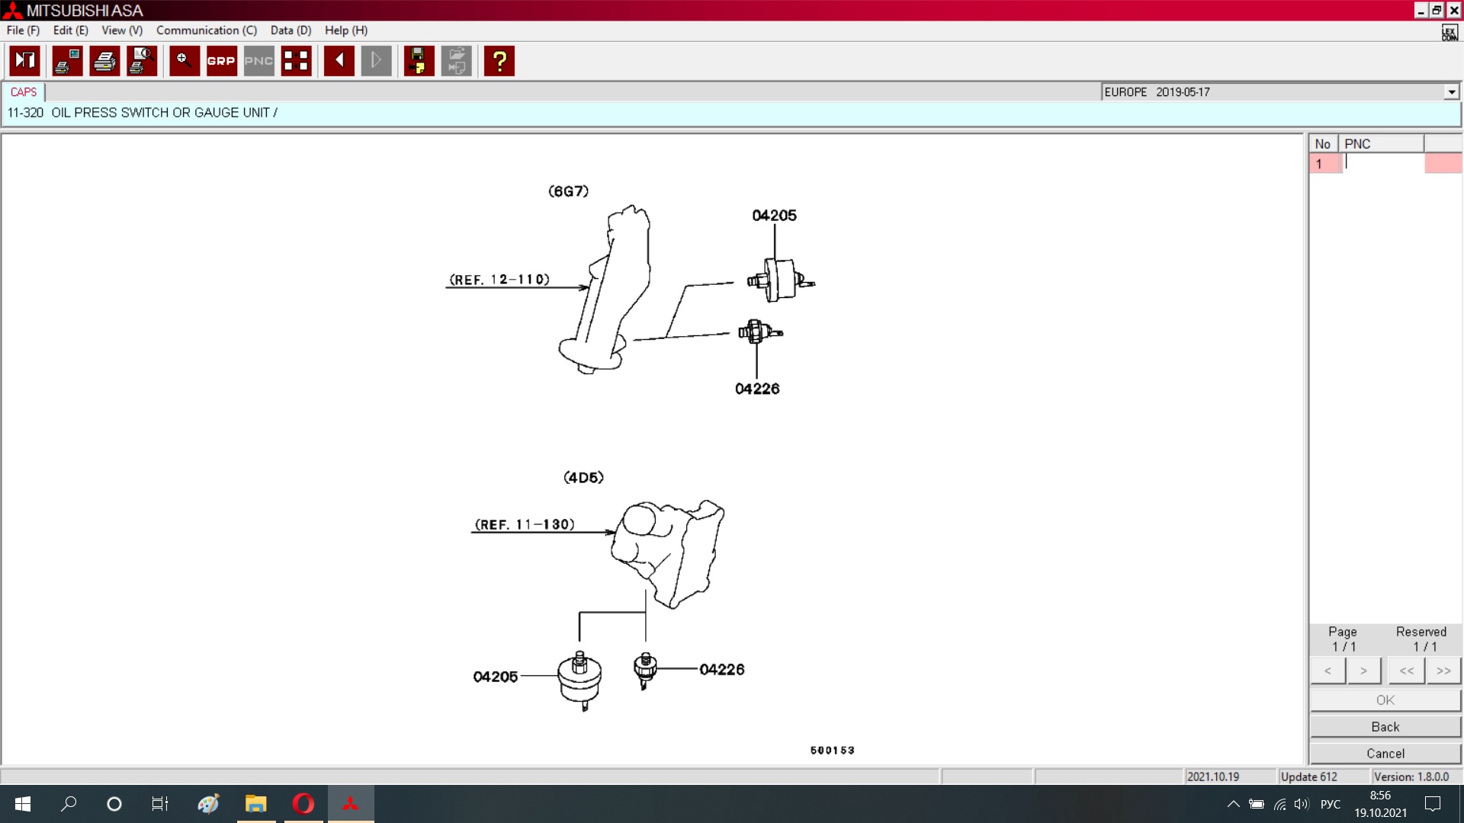The height and width of the screenshot is (823, 1464).
Task: Click the printer toolbar icon
Action: (104, 61)
